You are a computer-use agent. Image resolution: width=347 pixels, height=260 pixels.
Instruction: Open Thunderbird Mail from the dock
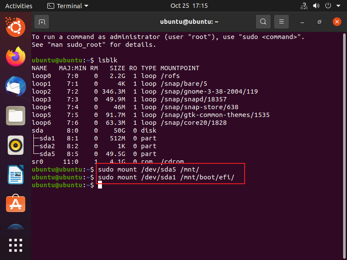(x=16, y=86)
